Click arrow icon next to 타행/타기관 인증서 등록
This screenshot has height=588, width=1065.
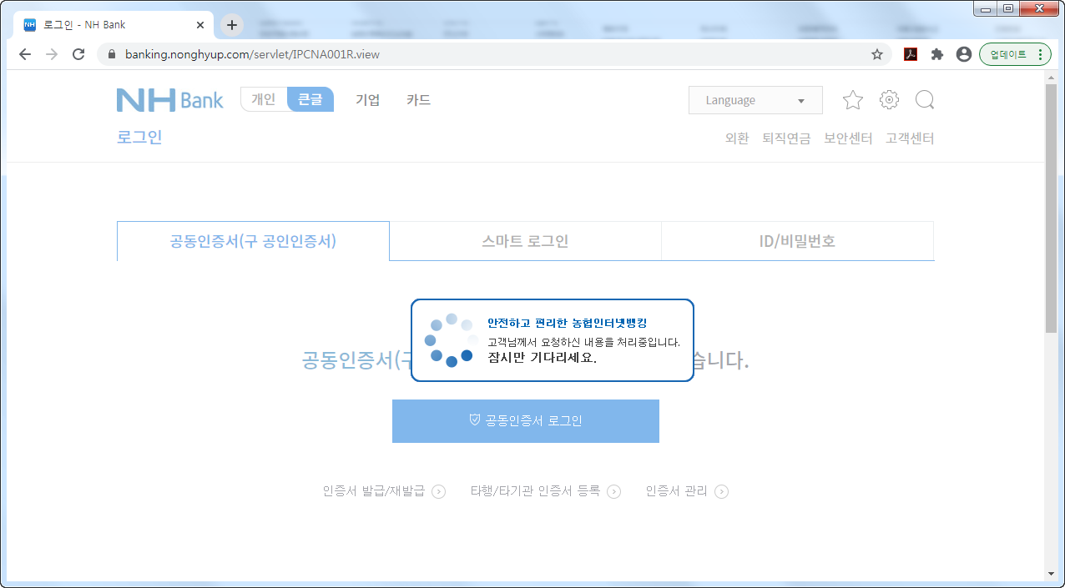click(x=613, y=491)
